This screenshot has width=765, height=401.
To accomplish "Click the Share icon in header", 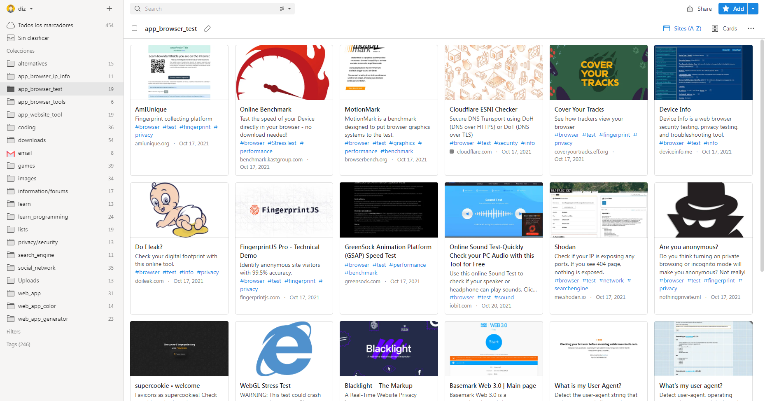I will point(690,9).
